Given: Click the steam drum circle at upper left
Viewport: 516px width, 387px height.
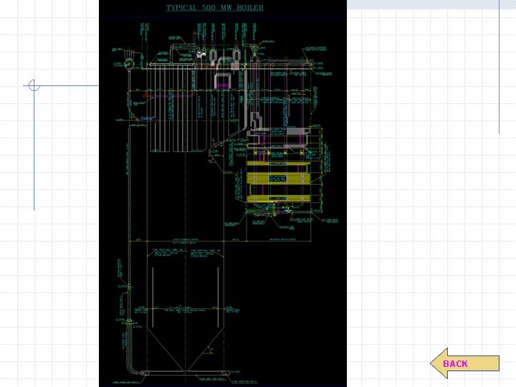Looking at the screenshot, I should (128, 64).
